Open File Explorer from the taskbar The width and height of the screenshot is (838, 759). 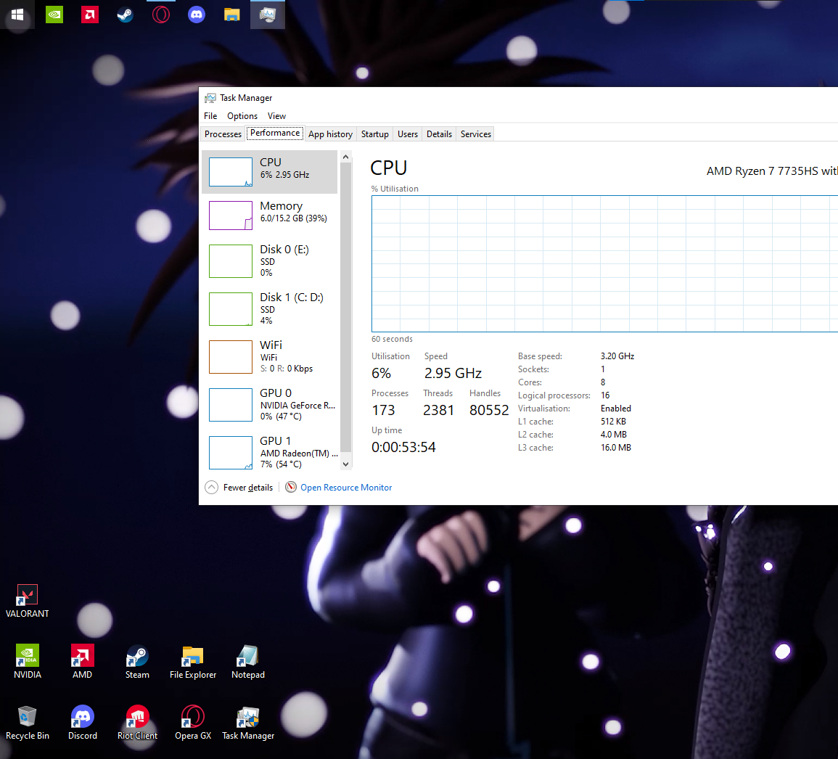click(232, 15)
